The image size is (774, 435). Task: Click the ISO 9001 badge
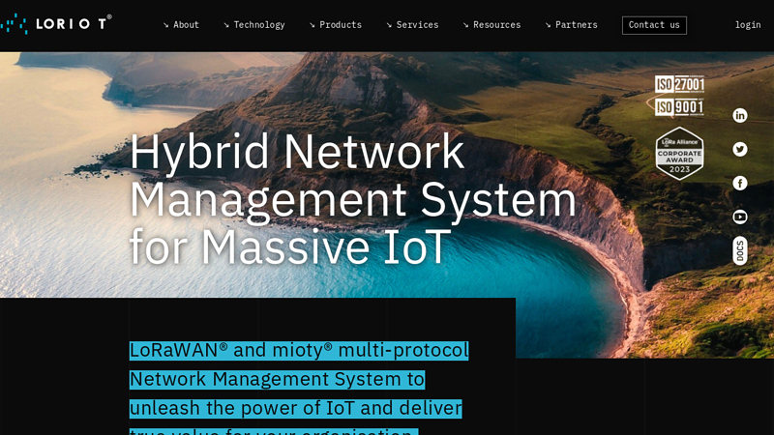pyautogui.click(x=679, y=107)
